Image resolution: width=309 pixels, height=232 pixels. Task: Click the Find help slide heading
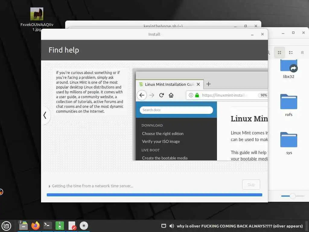pyautogui.click(x=64, y=50)
